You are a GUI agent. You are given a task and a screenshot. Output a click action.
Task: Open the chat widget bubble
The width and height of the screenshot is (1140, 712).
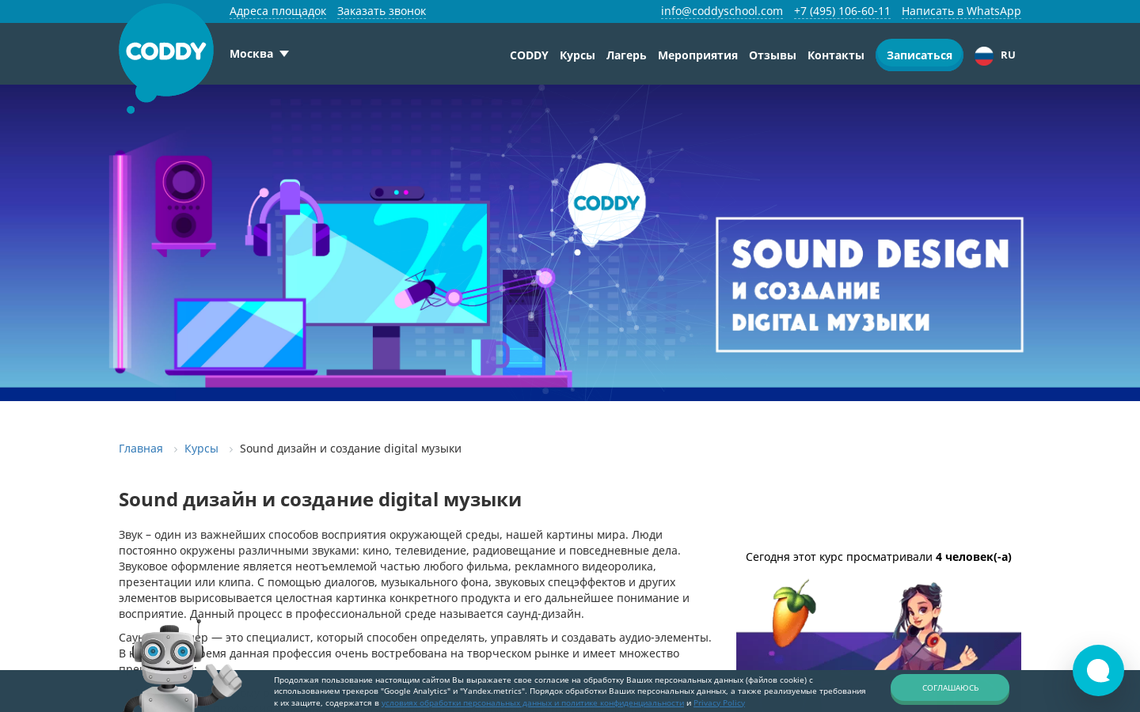point(1098,671)
